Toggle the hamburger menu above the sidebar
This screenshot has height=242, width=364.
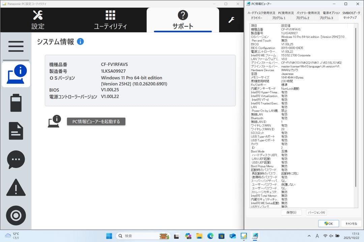point(16,46)
